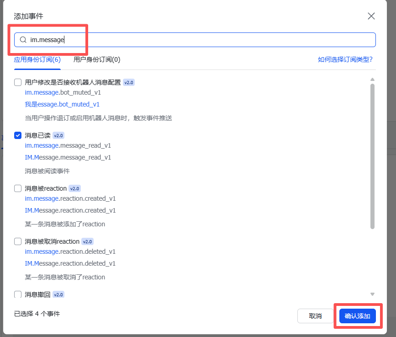Viewport: 396px width, 337px height.
Task: Check the 消息撤回 event checkbox
Action: pos(17,294)
